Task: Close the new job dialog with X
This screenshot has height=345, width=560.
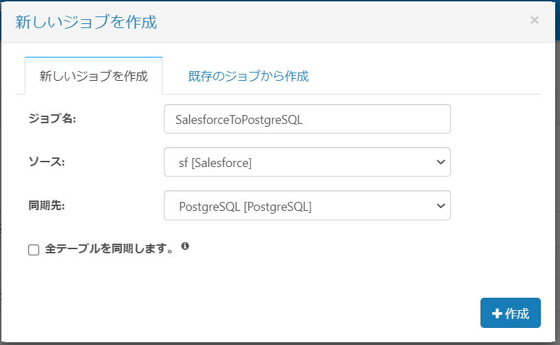Action: coord(535,20)
